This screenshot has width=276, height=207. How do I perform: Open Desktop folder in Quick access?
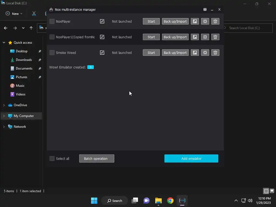click(22, 51)
